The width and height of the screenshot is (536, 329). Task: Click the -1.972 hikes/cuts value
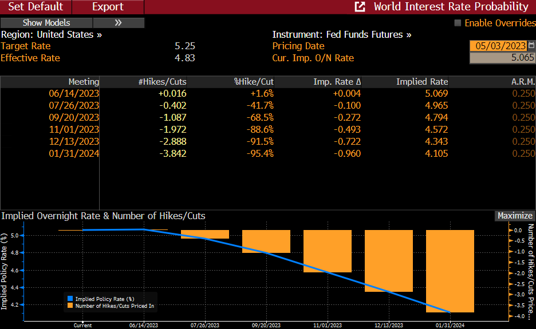[x=173, y=129]
